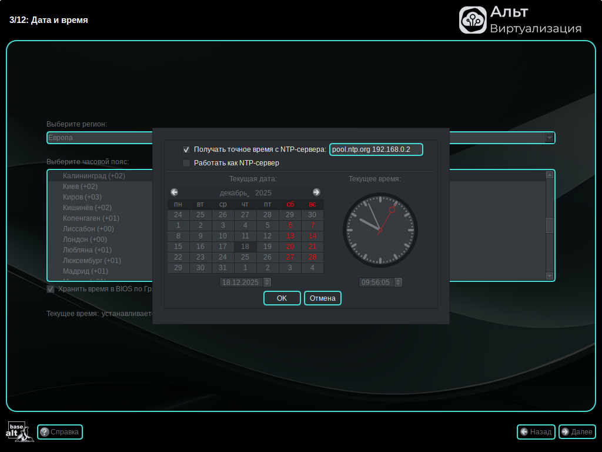Image resolution: width=602 pixels, height=452 pixels.
Task: Open Справка help button
Action: [x=60, y=432]
